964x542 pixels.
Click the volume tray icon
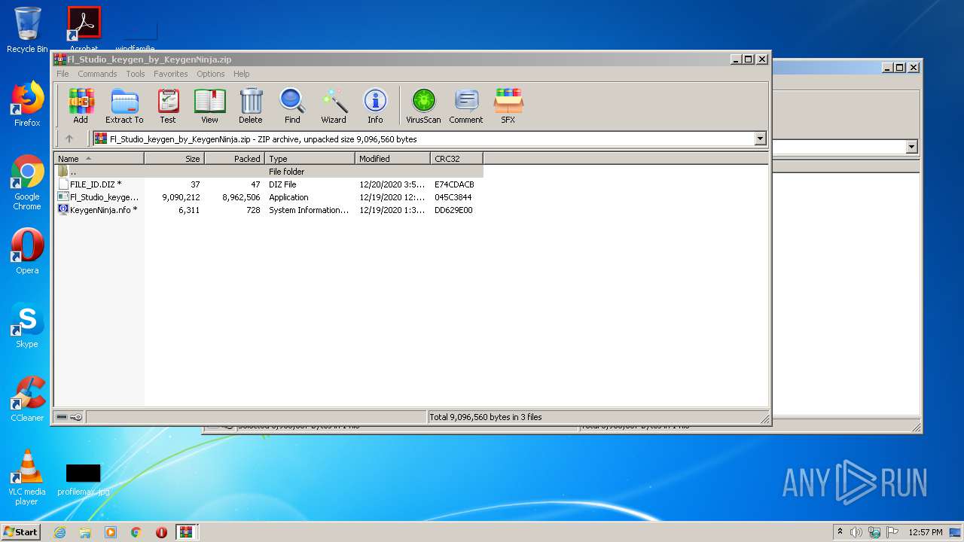click(x=856, y=532)
